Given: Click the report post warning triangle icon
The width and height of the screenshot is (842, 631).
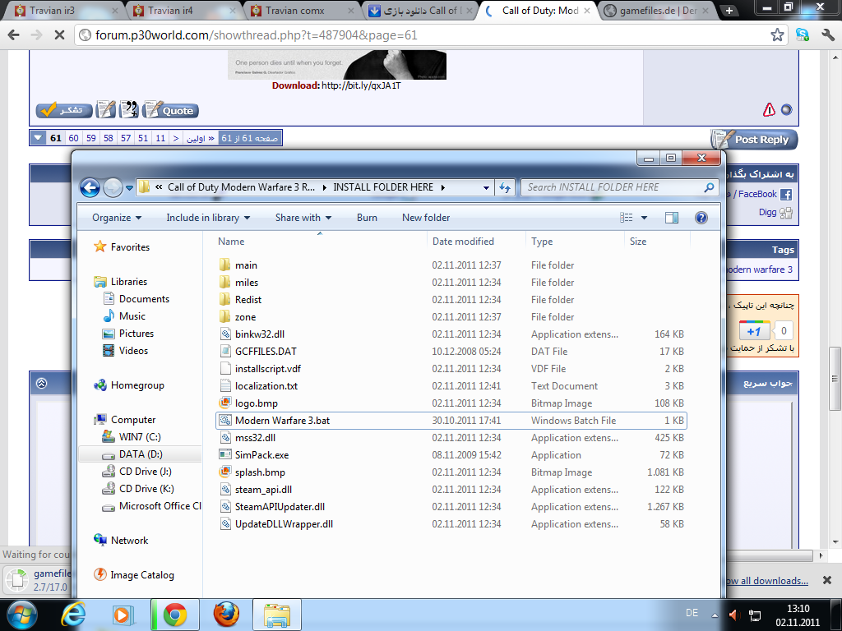Looking at the screenshot, I should 769,109.
